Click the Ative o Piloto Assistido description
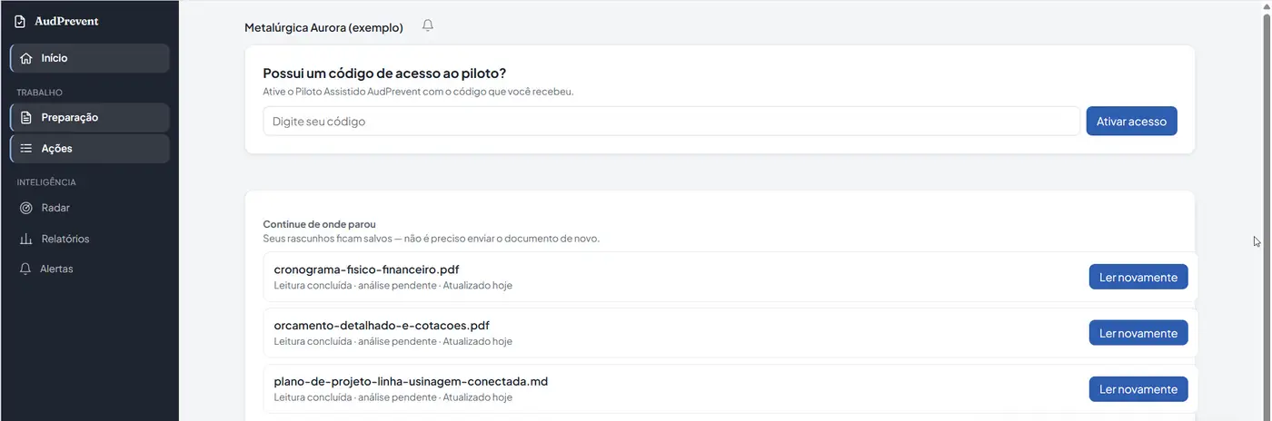Viewport: 1272px width, 421px height. pos(418,92)
